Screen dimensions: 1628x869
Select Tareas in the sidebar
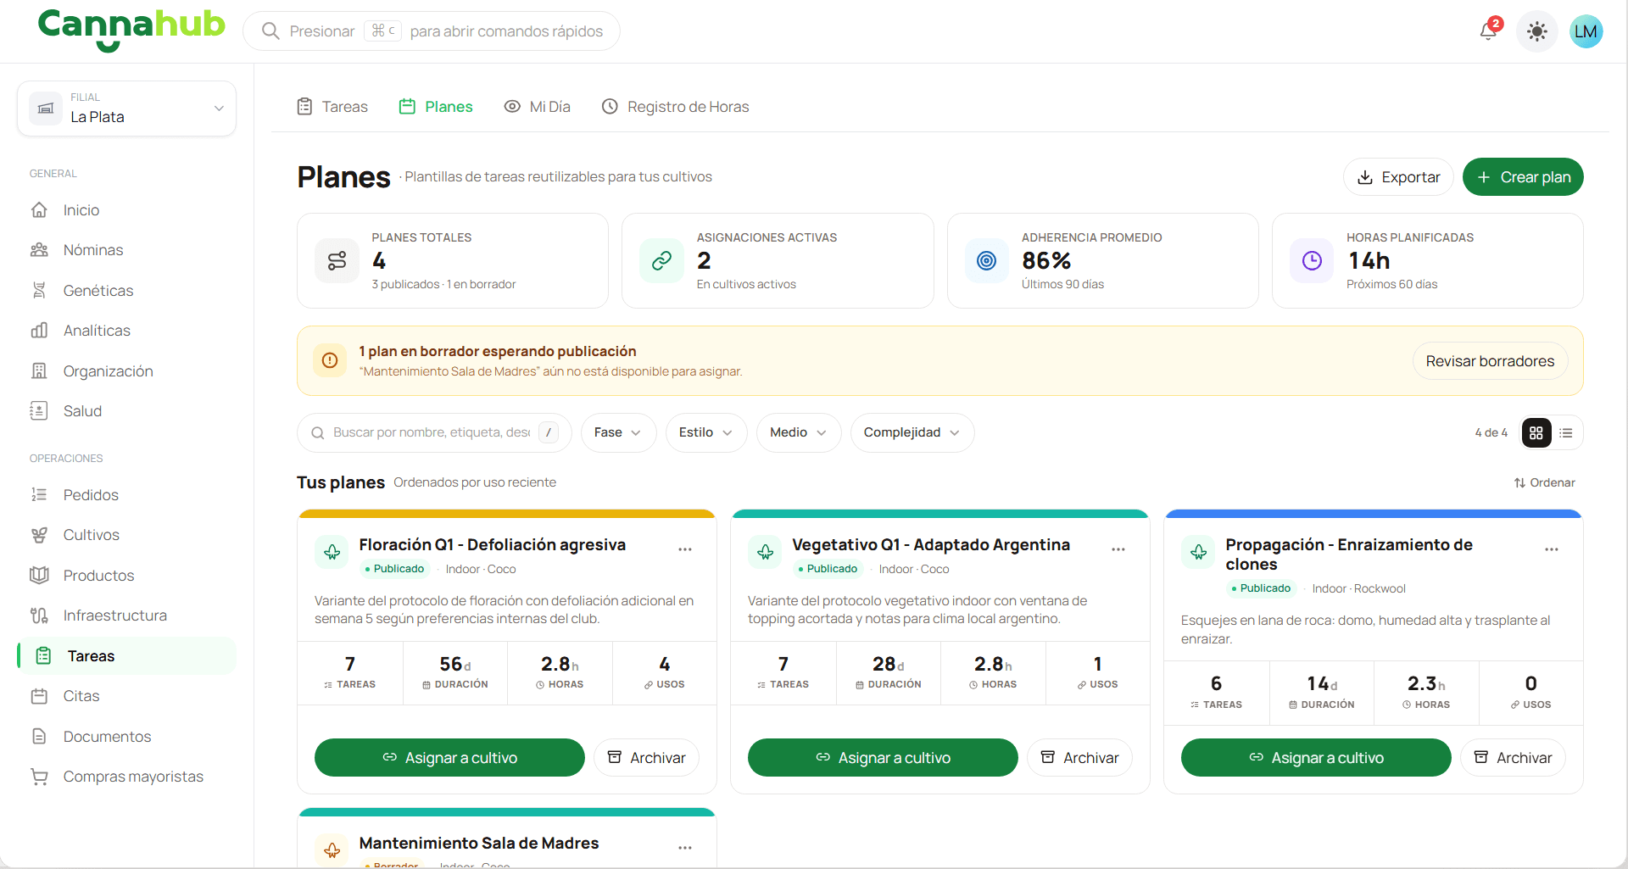pyautogui.click(x=126, y=656)
